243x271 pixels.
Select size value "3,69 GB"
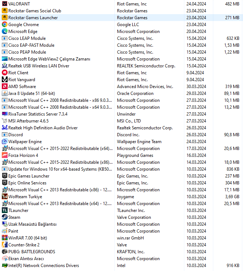[x=232, y=197]
